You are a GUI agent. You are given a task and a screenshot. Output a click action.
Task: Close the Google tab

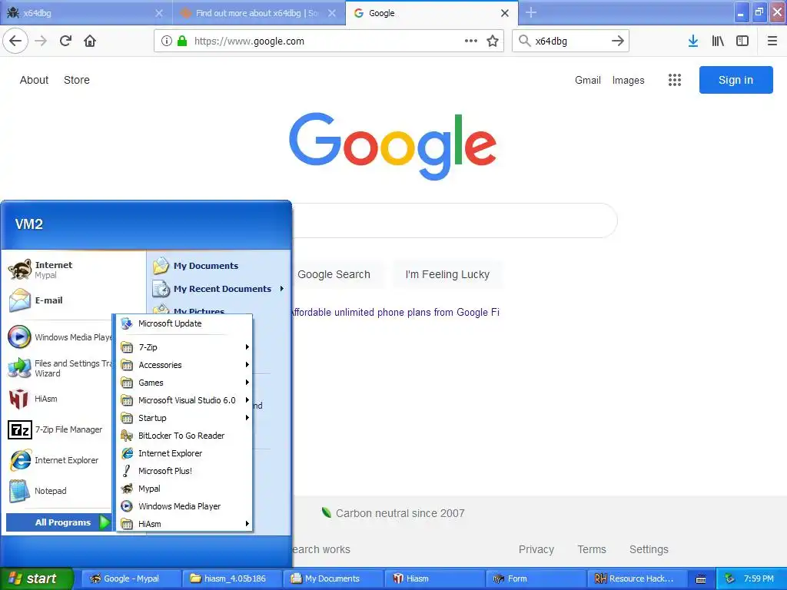pyautogui.click(x=505, y=13)
